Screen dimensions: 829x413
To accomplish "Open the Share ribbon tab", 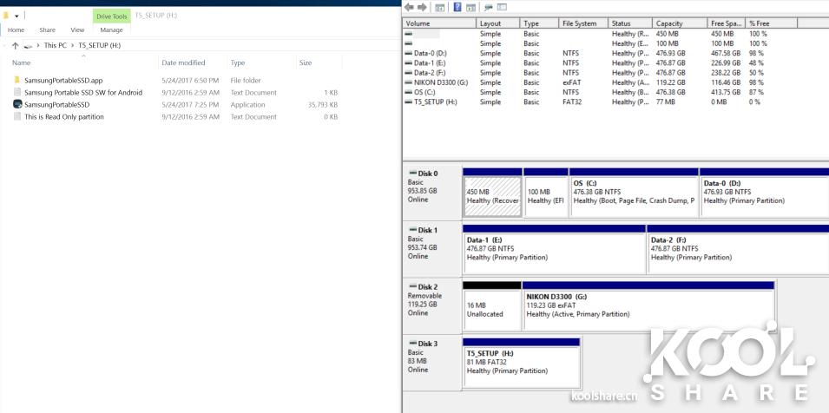I will pyautogui.click(x=47, y=29).
